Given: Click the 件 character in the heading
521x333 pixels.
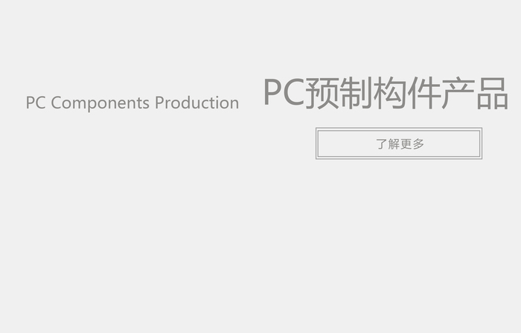Looking at the screenshot, I should click(x=423, y=93).
